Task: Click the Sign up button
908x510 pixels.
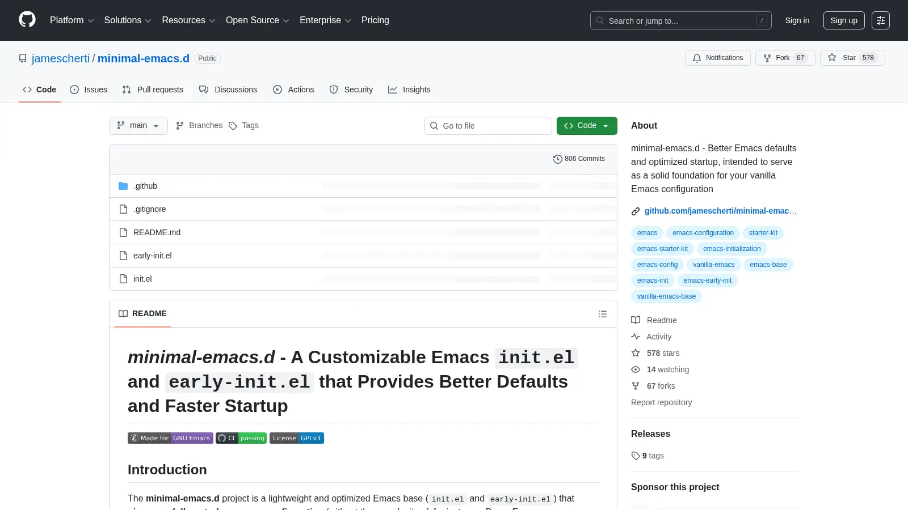Action: click(844, 20)
